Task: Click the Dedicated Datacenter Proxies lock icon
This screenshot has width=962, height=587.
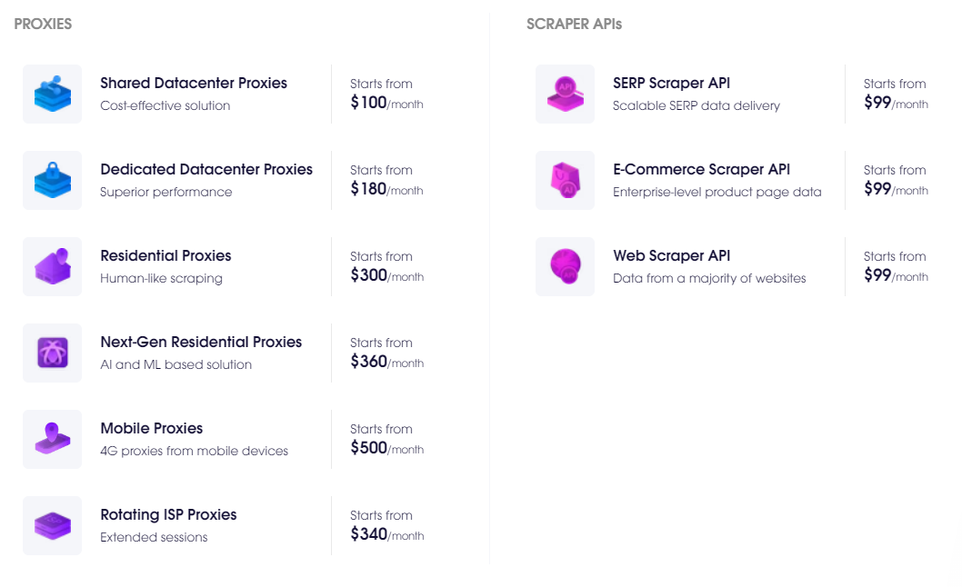Action: point(52,180)
